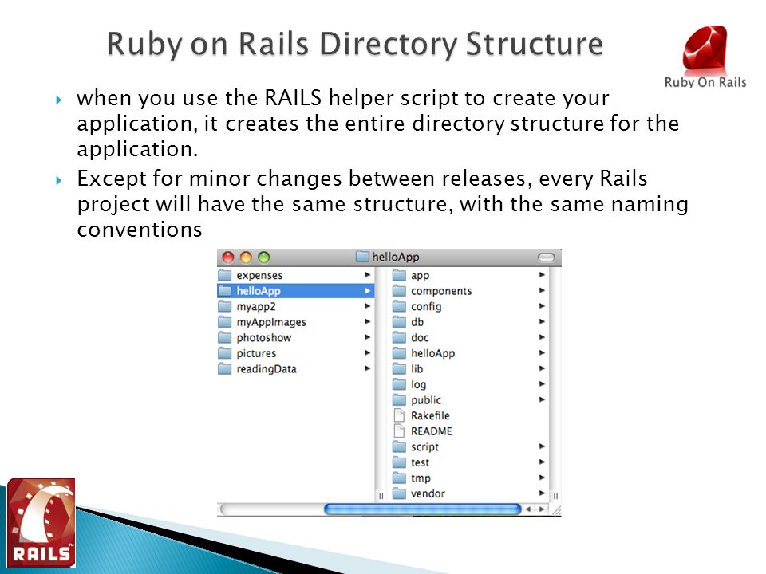Image resolution: width=766 pixels, height=574 pixels.
Task: Expand the expenses folder arrow
Action: click(x=367, y=275)
